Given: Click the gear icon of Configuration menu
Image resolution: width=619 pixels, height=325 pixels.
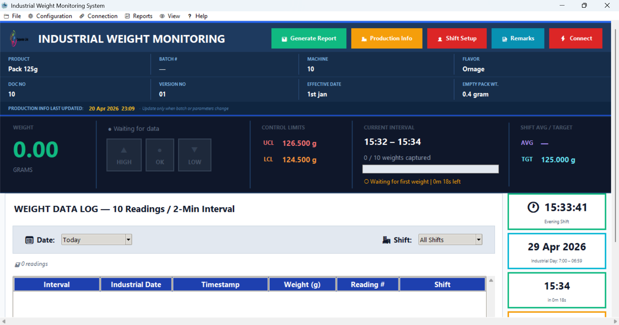Looking at the screenshot, I should (x=31, y=16).
